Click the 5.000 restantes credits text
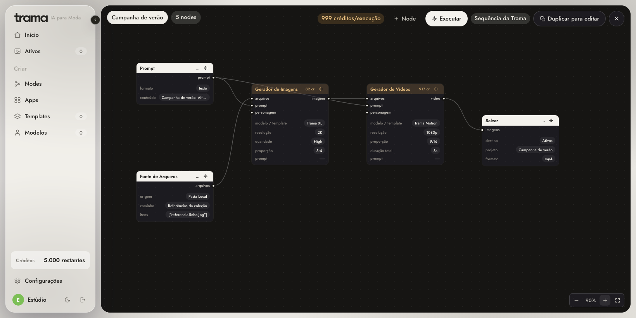This screenshot has width=636, height=318. (x=64, y=260)
